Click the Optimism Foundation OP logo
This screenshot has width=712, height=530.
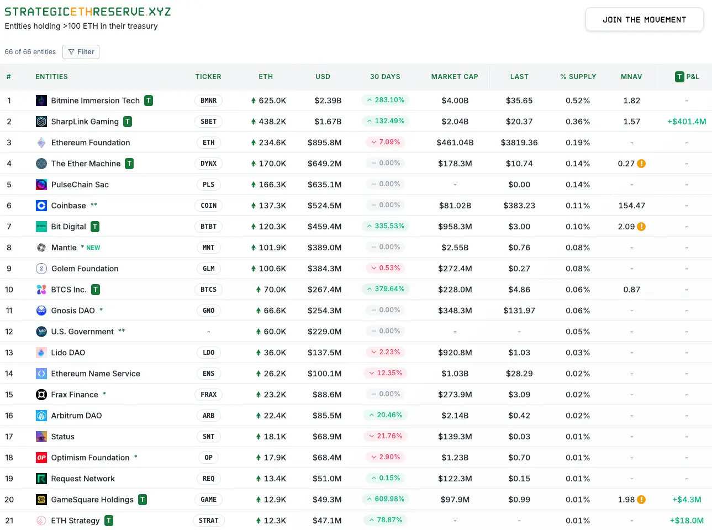click(41, 458)
